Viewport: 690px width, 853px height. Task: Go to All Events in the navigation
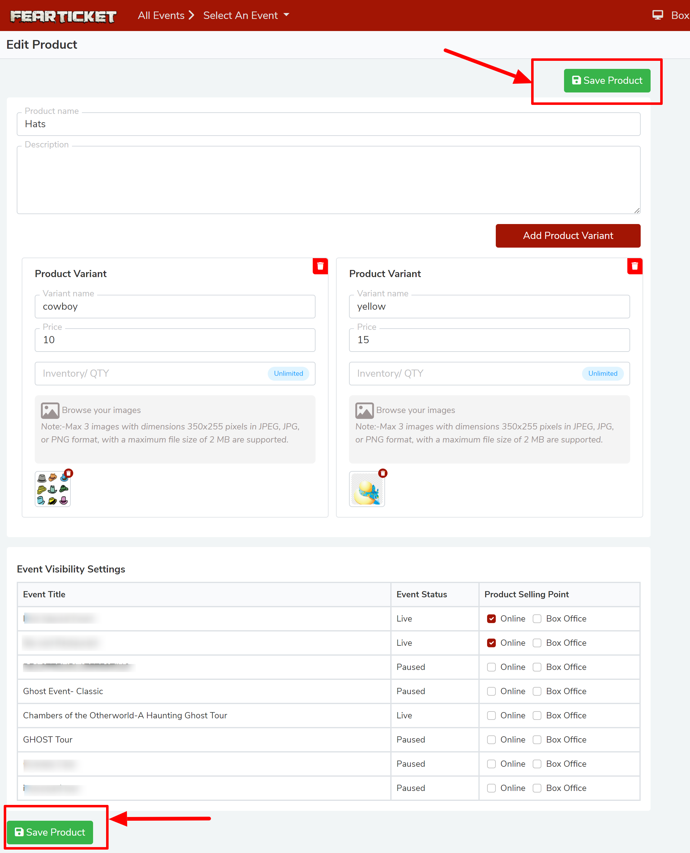[x=161, y=16]
